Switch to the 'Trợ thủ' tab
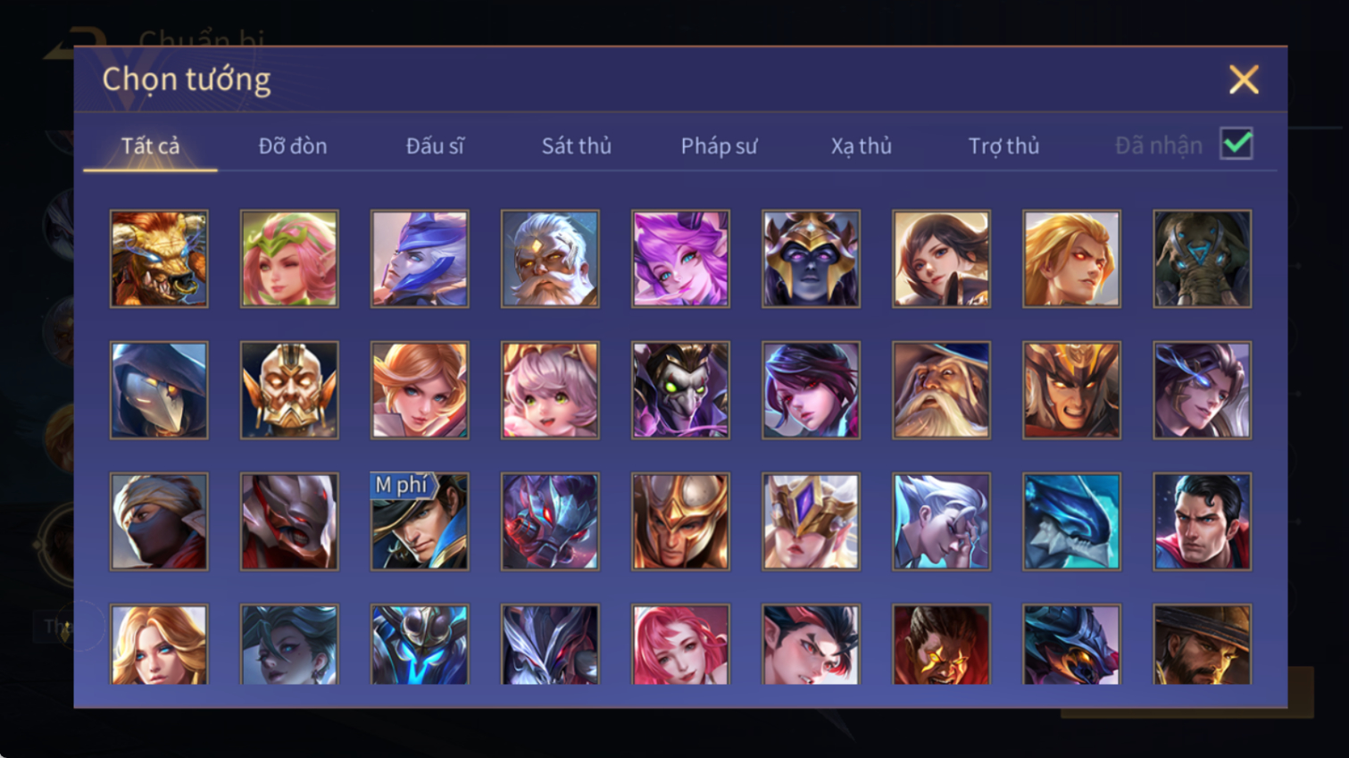 click(x=1003, y=146)
